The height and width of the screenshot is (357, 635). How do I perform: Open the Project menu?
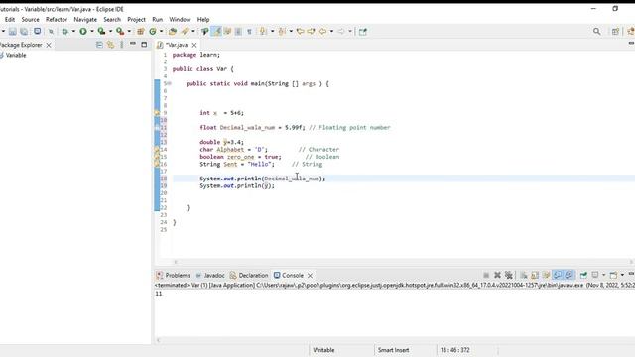point(136,20)
